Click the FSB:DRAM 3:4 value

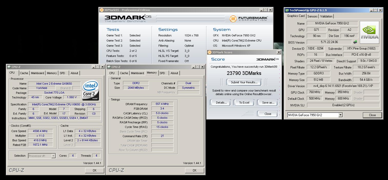click(x=162, y=109)
